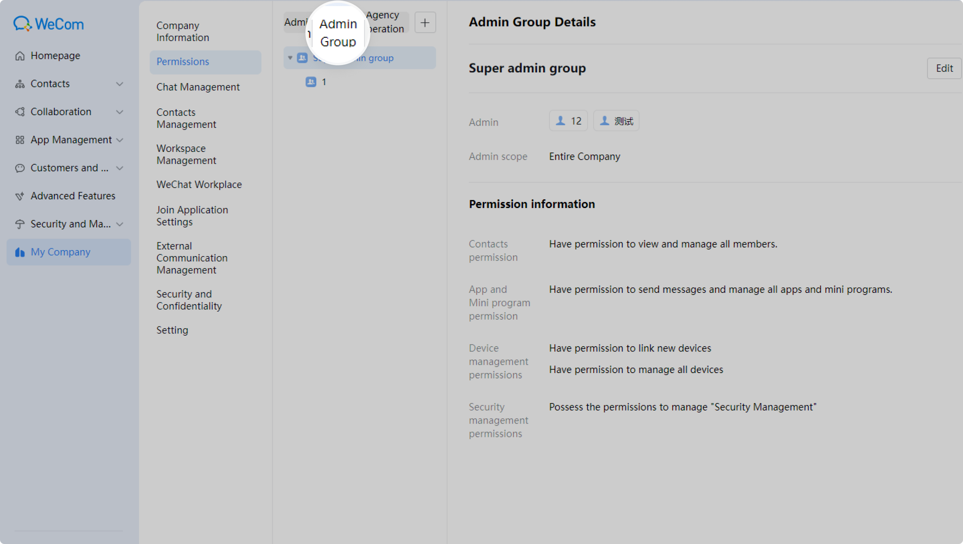Click the Collaboration sidebar icon

(x=20, y=112)
